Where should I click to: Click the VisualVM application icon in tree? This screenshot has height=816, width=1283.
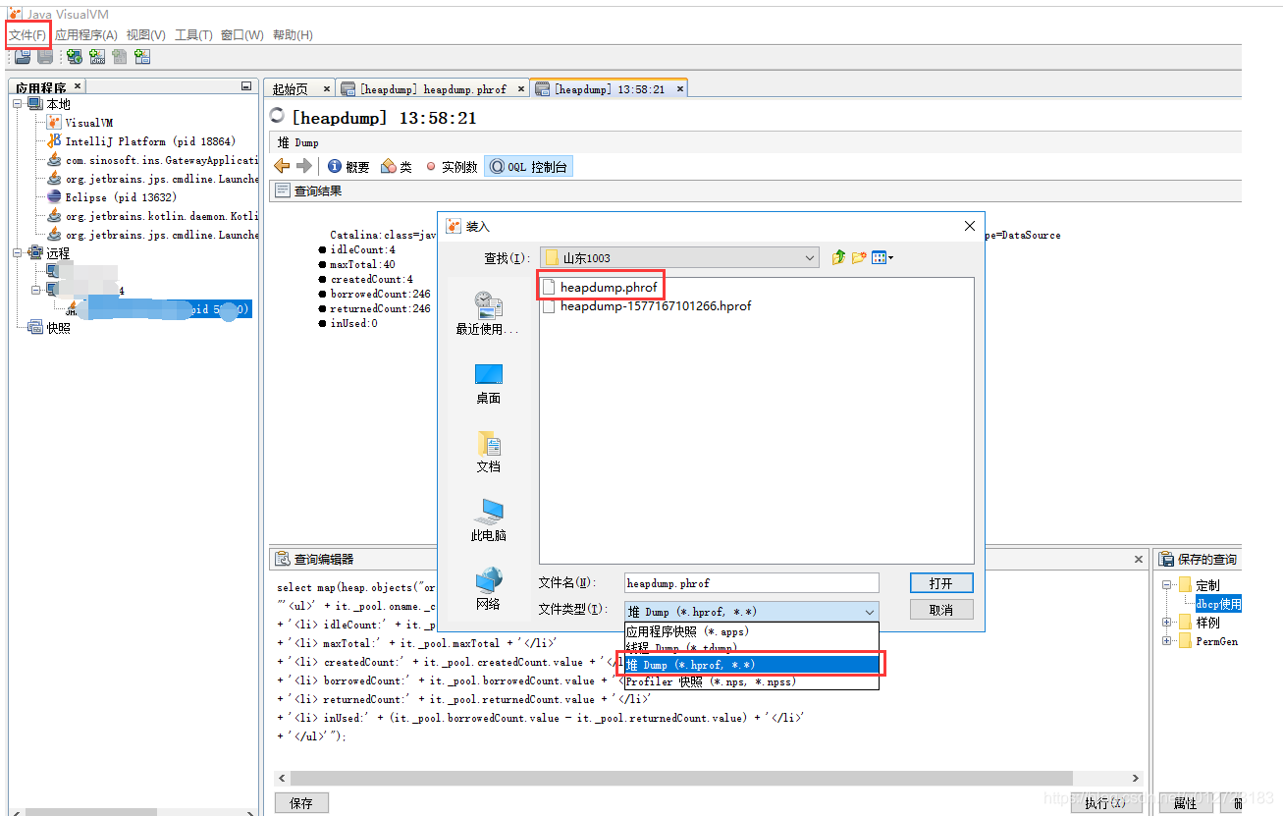tap(55, 123)
